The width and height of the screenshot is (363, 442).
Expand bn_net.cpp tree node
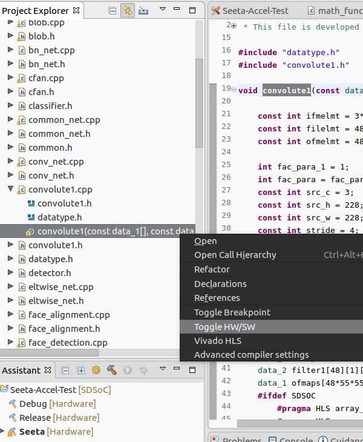coord(10,49)
